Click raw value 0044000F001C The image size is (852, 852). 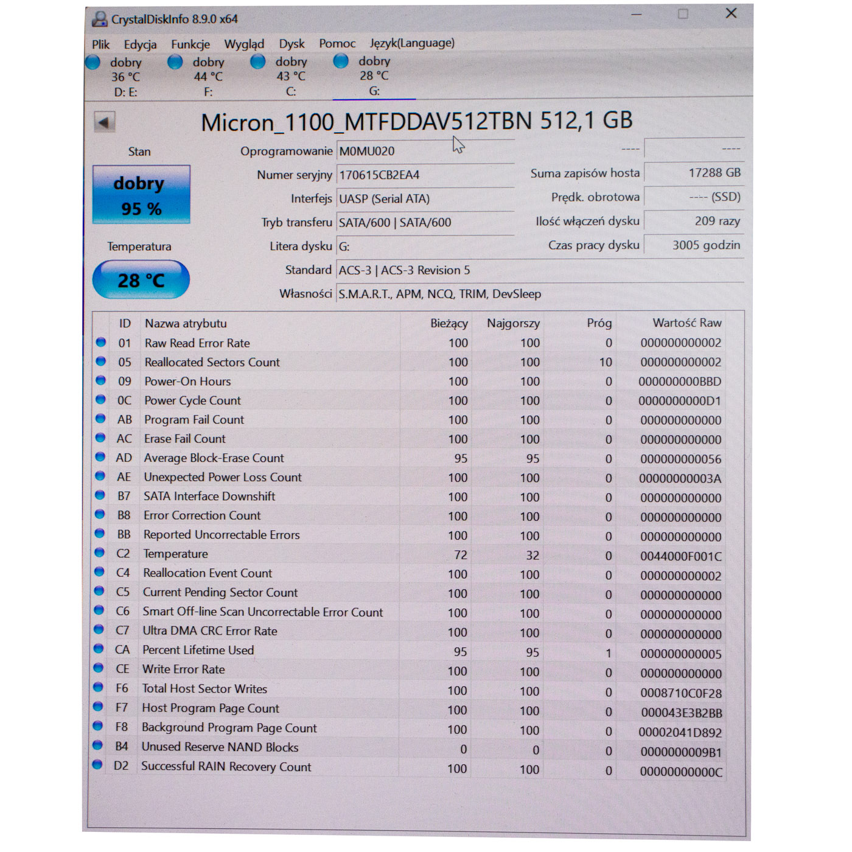tap(680, 556)
